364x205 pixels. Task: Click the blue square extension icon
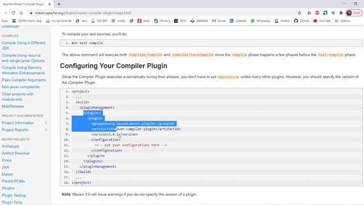(325, 13)
